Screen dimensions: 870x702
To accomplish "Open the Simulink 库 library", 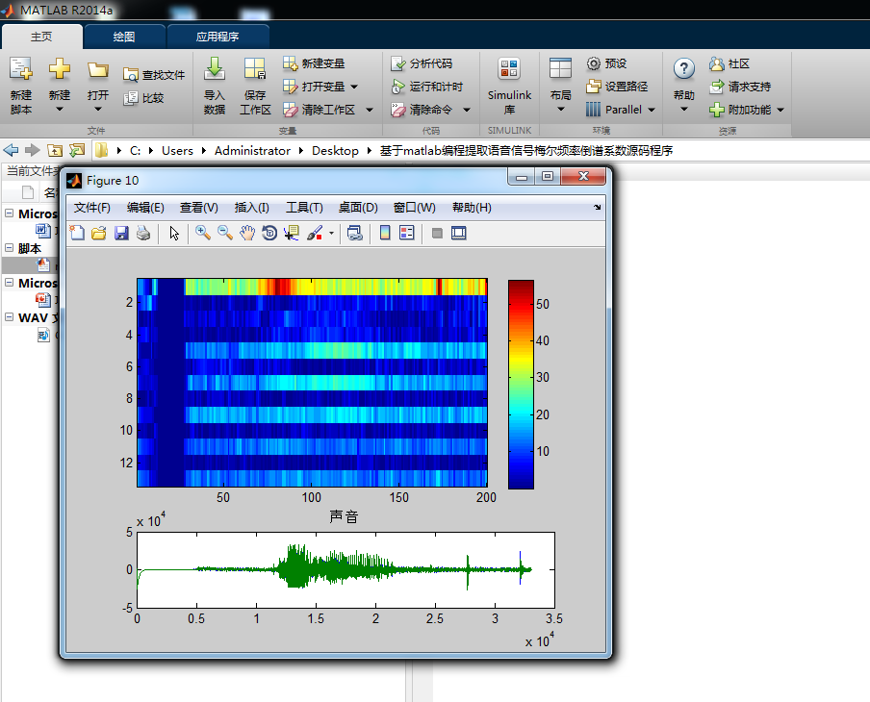I will point(509,86).
